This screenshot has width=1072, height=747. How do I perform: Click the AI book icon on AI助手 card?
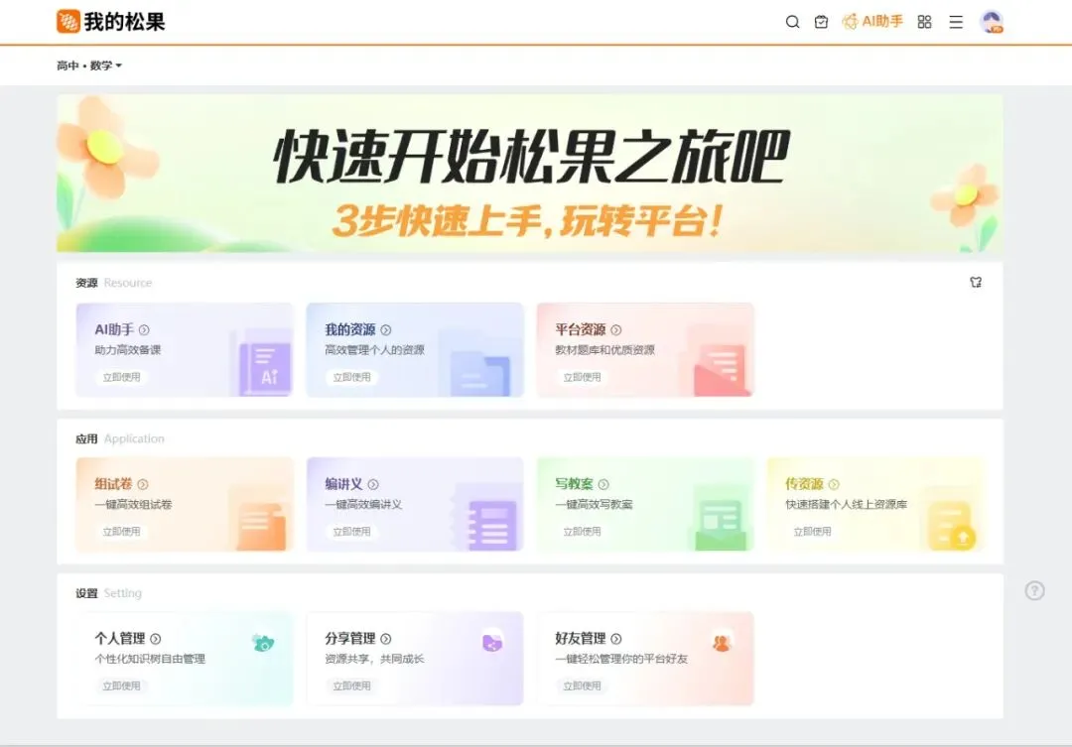(265, 369)
